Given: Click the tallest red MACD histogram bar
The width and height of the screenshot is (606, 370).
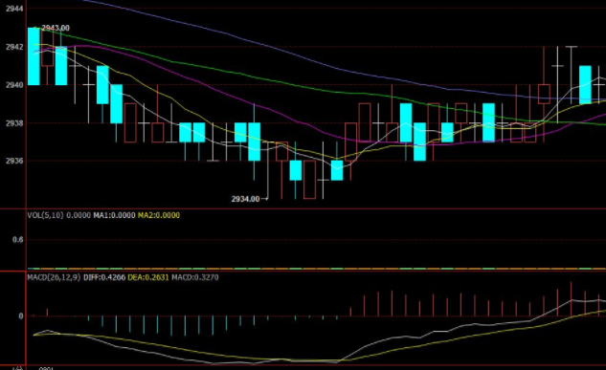Looking at the screenshot, I should 572,299.
